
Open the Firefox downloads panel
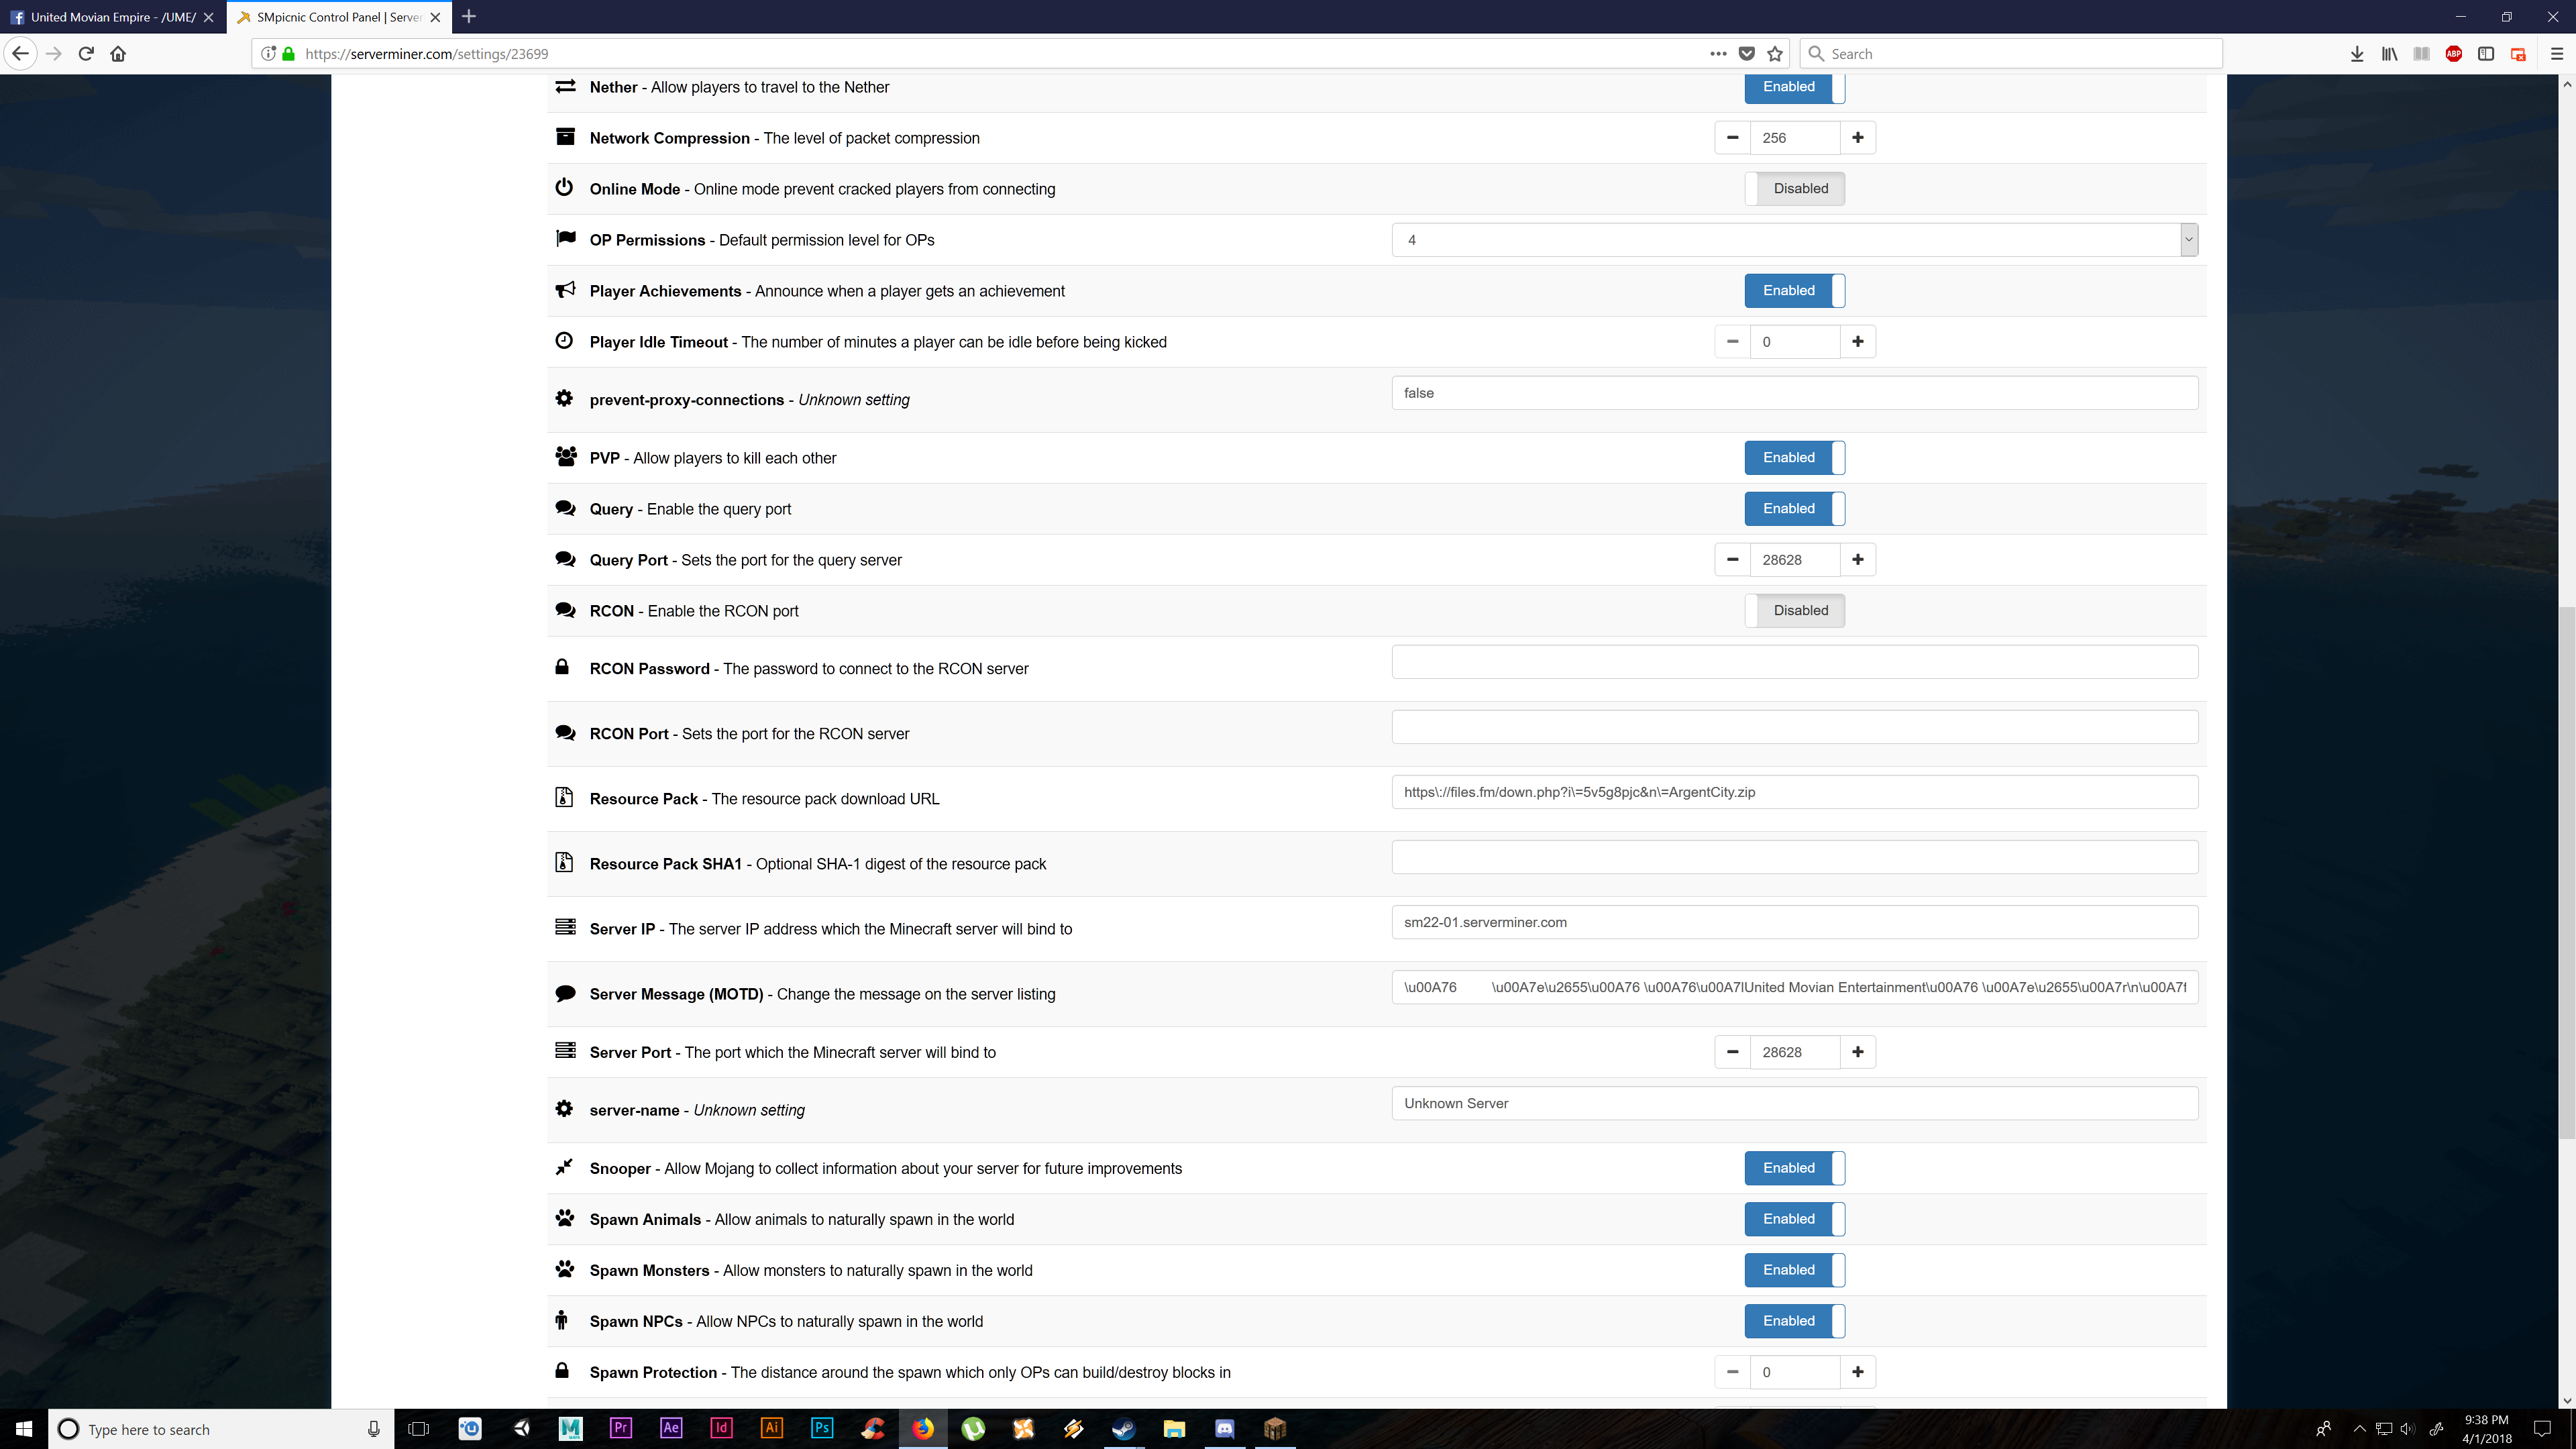tap(2357, 54)
